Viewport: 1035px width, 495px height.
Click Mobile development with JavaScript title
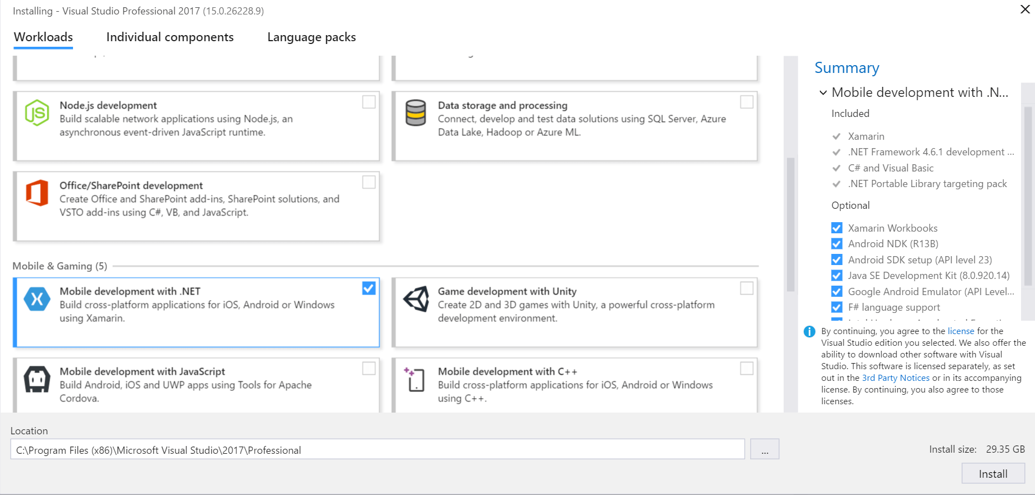click(x=142, y=371)
